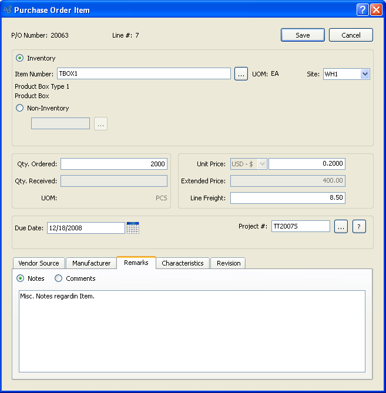Image resolution: width=386 pixels, height=393 pixels.
Task: Click the Unit Price amount field
Action: [x=307, y=164]
